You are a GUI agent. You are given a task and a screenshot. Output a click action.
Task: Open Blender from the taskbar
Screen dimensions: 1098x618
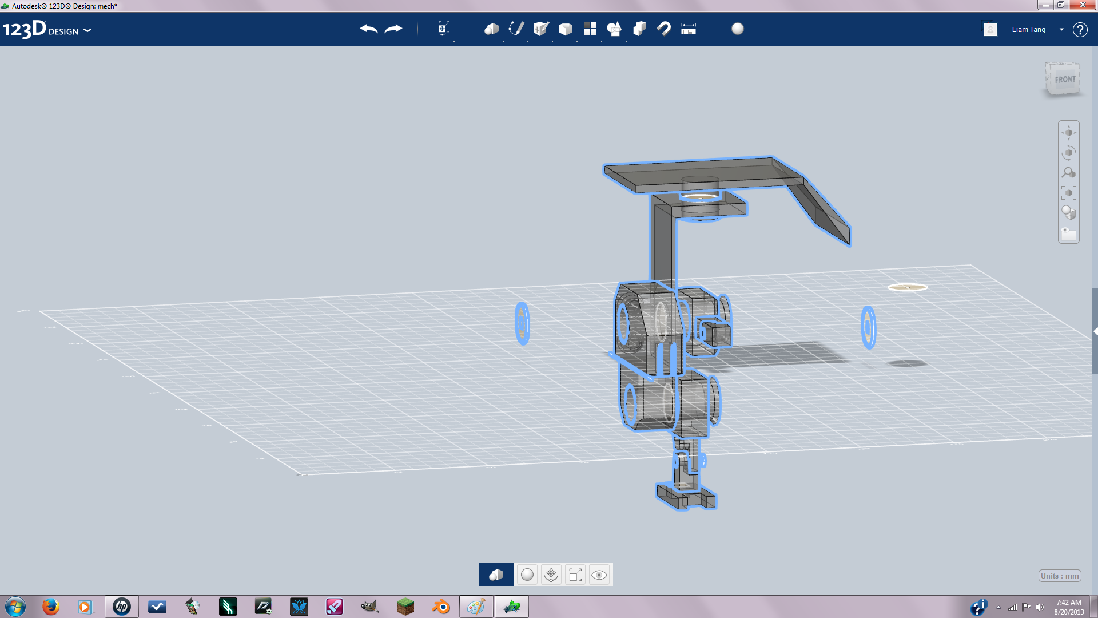coord(441,607)
